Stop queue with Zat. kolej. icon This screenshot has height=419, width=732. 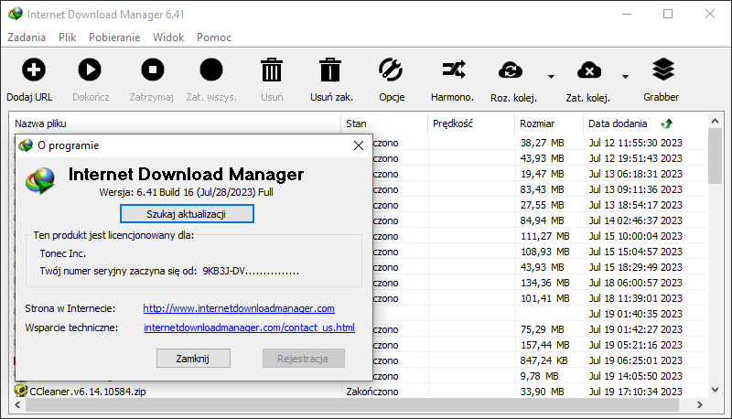pos(589,70)
